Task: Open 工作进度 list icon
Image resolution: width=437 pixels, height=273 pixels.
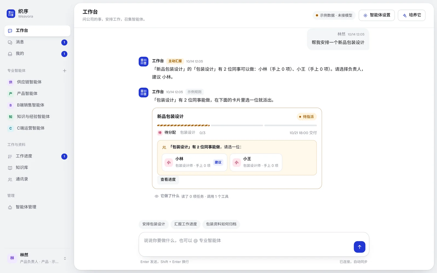Action: [x=10, y=156]
